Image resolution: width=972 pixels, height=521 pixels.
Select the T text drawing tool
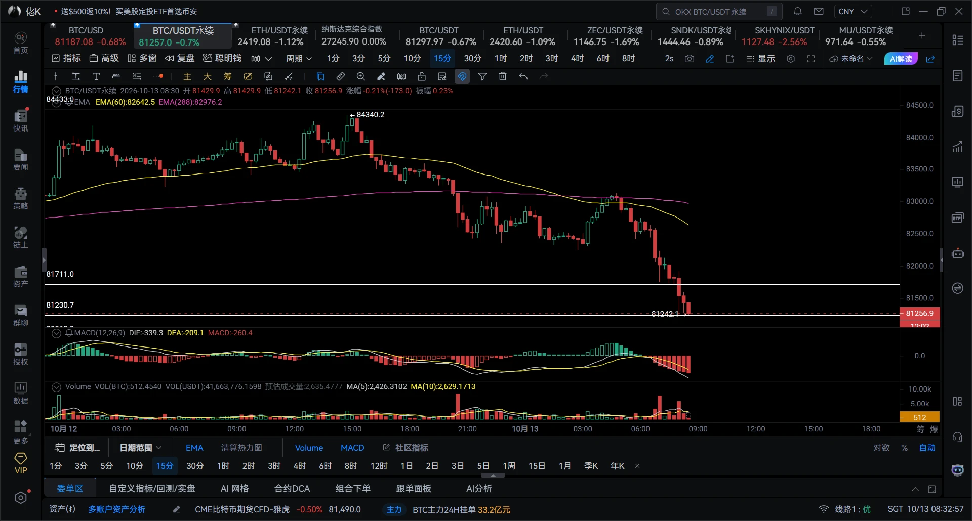coord(96,76)
